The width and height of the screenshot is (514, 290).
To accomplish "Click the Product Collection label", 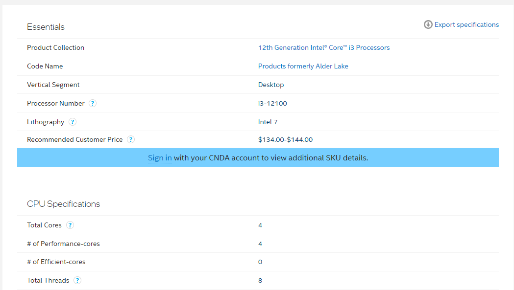I will 55,47.
